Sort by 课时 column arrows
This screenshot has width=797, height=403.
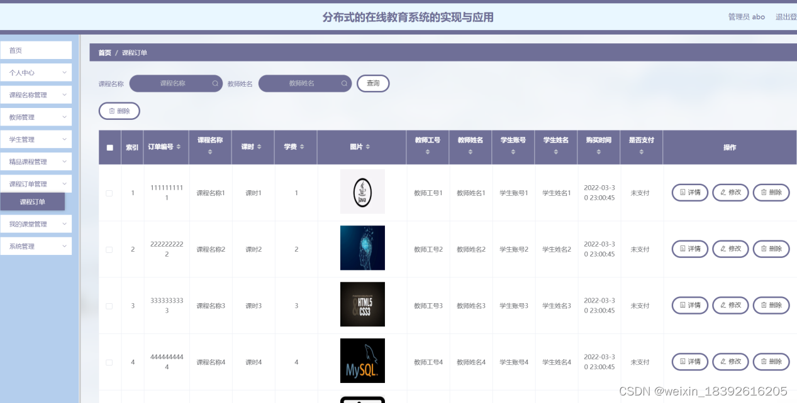(x=259, y=147)
